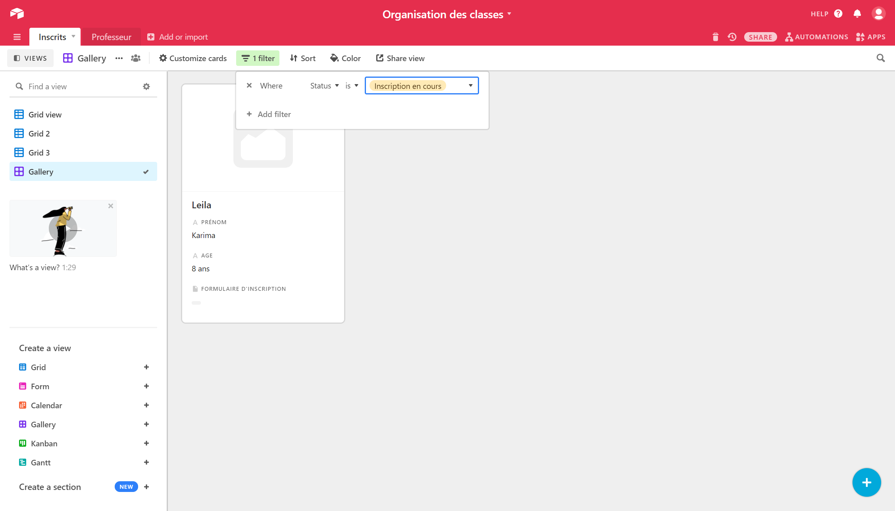Toggle the VIEWS sidebar

[x=31, y=58]
